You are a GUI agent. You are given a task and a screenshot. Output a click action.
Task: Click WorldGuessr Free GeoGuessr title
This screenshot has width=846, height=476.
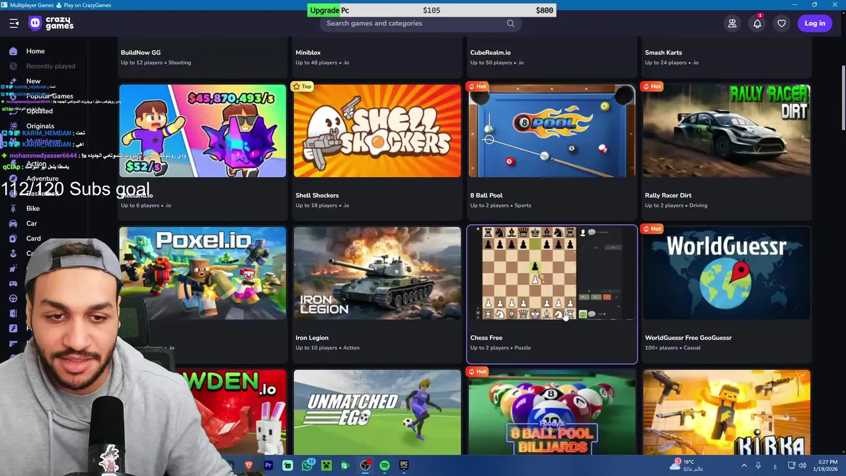point(688,338)
